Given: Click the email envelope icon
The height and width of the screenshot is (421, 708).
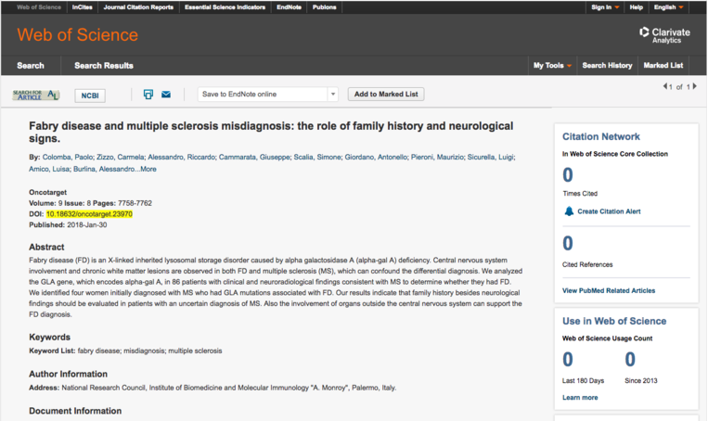Looking at the screenshot, I should (166, 95).
